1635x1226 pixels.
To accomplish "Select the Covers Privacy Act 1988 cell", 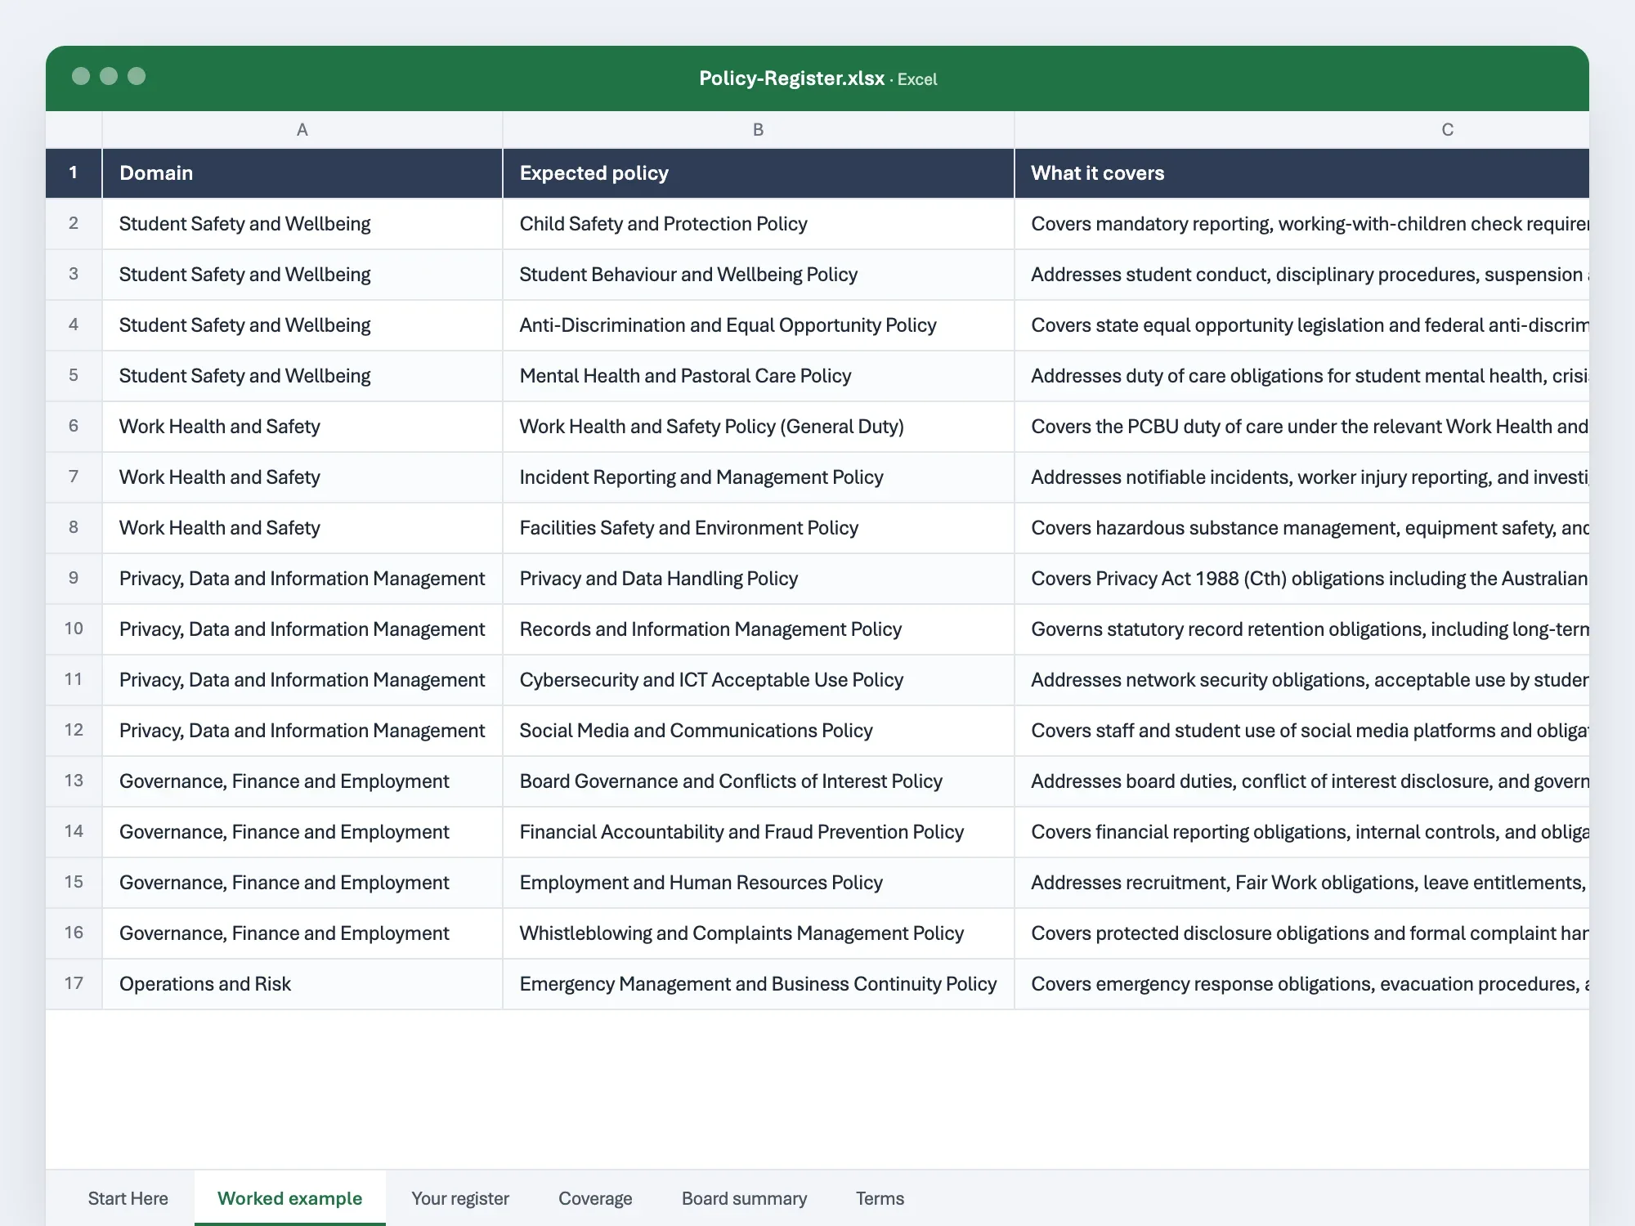I will click(1301, 578).
